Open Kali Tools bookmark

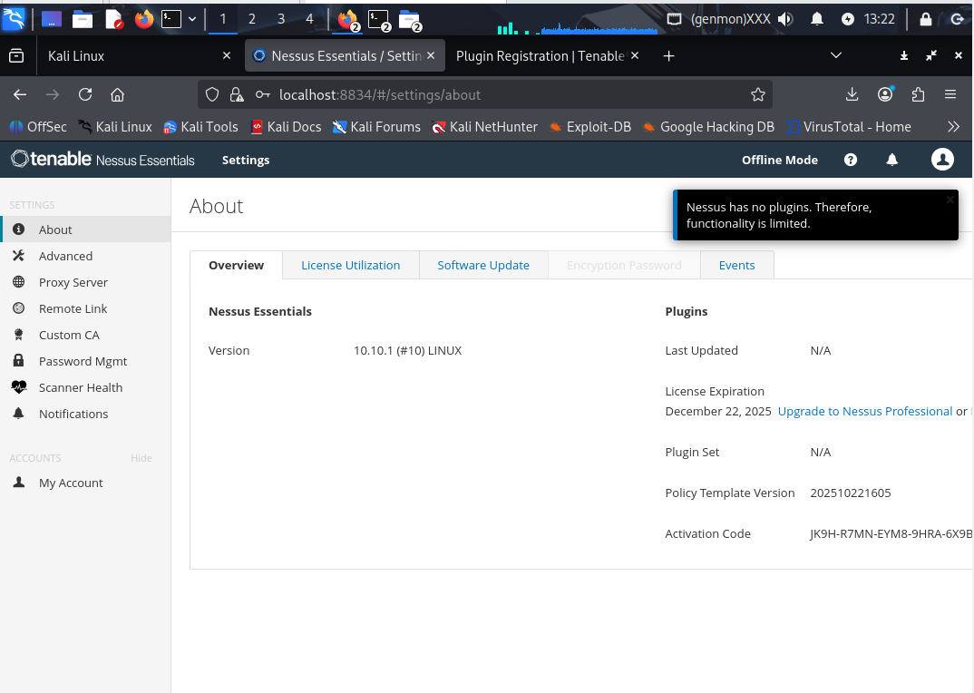tap(200, 127)
